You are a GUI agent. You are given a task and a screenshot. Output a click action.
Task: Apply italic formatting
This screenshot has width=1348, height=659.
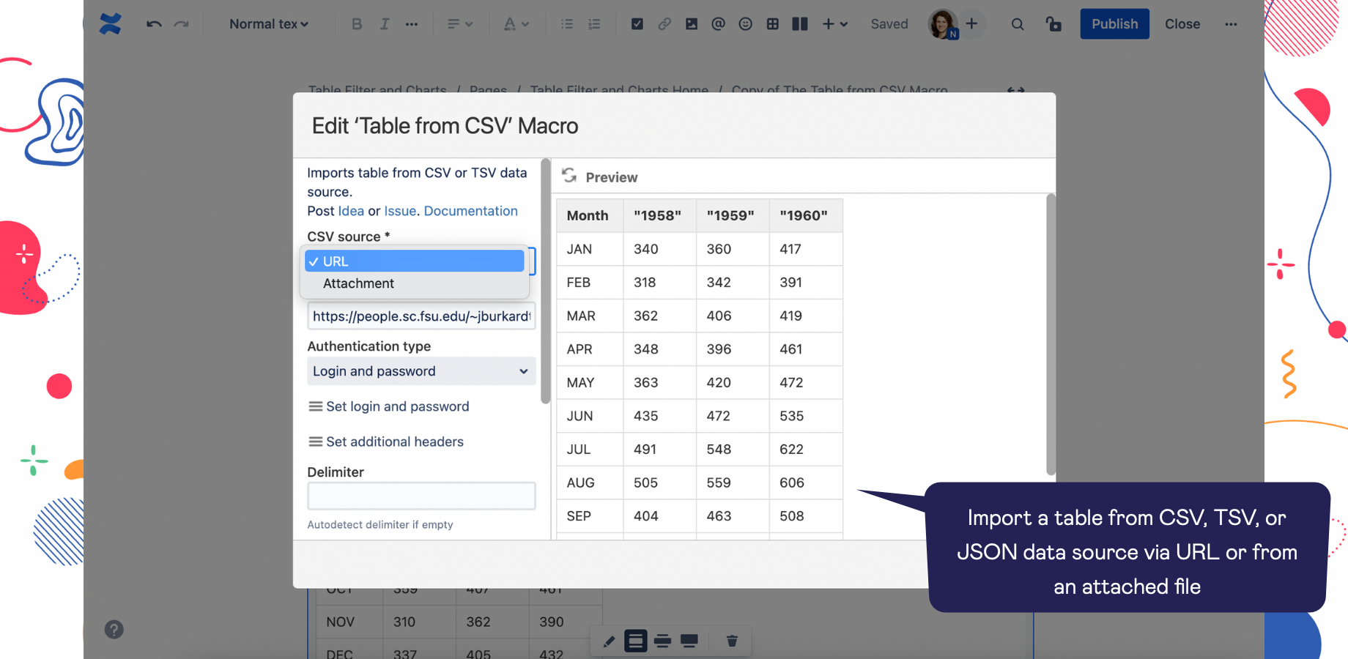pyautogui.click(x=385, y=23)
